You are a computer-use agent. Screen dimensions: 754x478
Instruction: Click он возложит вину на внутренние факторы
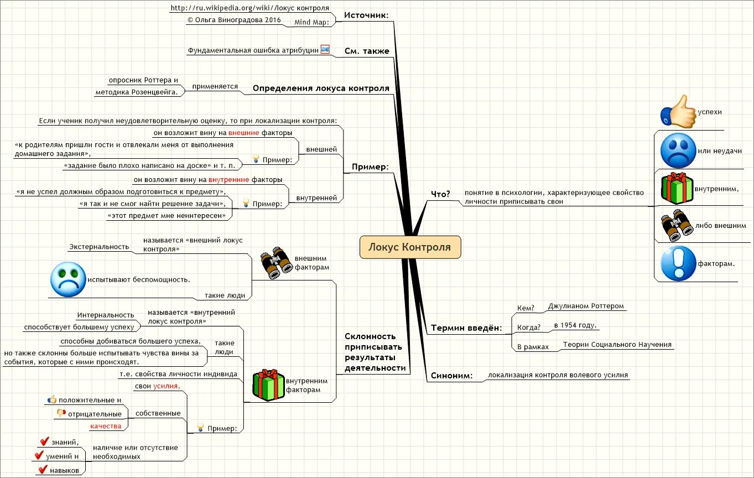[x=208, y=179]
